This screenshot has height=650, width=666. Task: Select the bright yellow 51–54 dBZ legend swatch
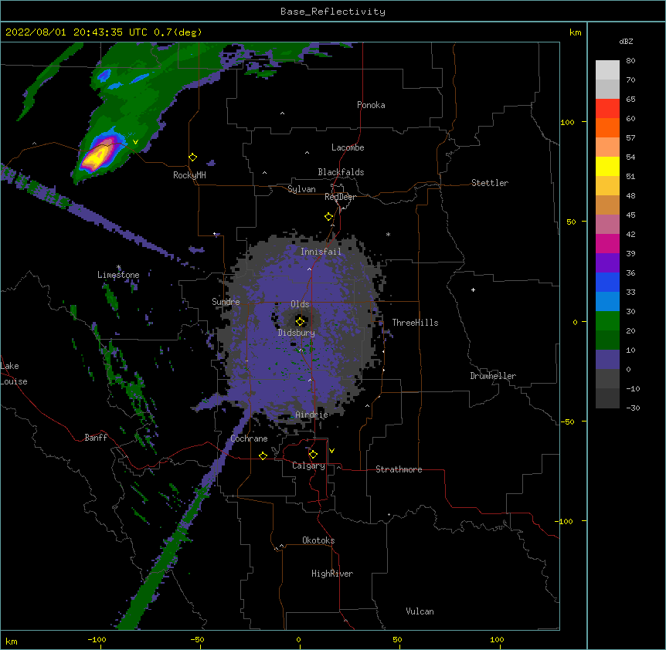(x=607, y=166)
